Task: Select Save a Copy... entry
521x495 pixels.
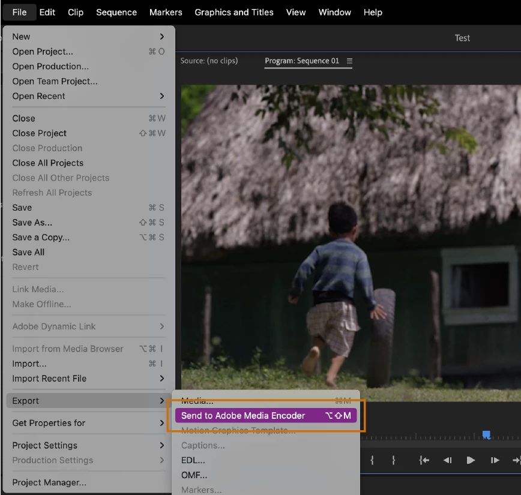Action: coord(89,237)
